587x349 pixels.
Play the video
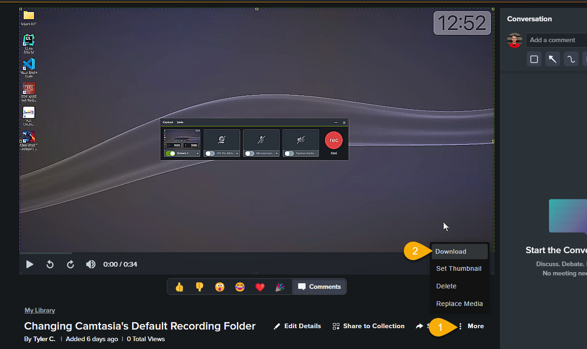pos(30,264)
